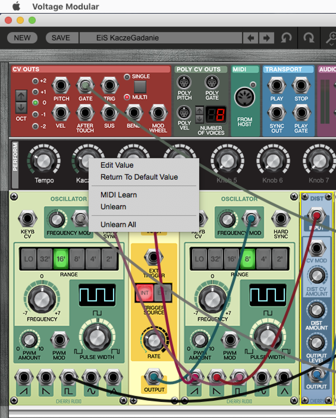Select Unlearn menu entry
Screen dimensions: 336x418
113,207
